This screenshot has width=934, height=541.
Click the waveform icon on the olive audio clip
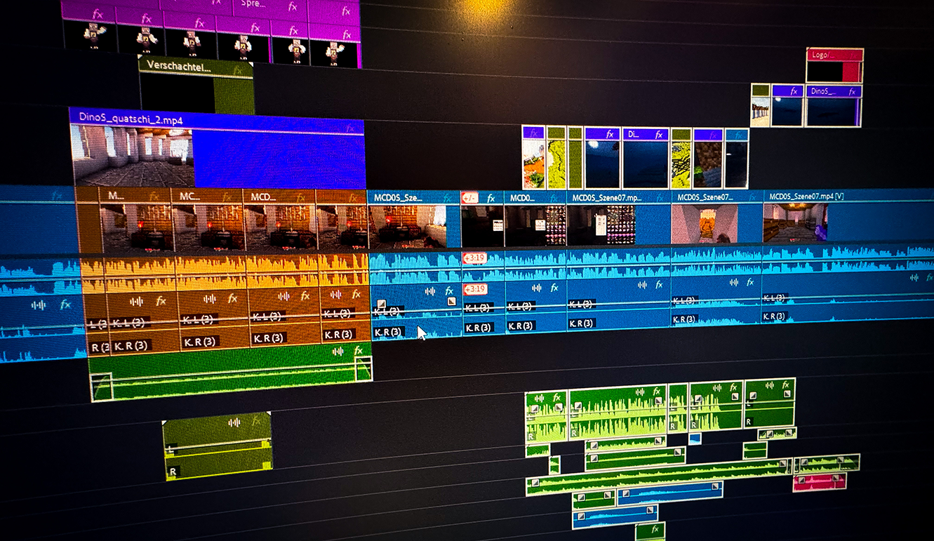[x=234, y=422]
